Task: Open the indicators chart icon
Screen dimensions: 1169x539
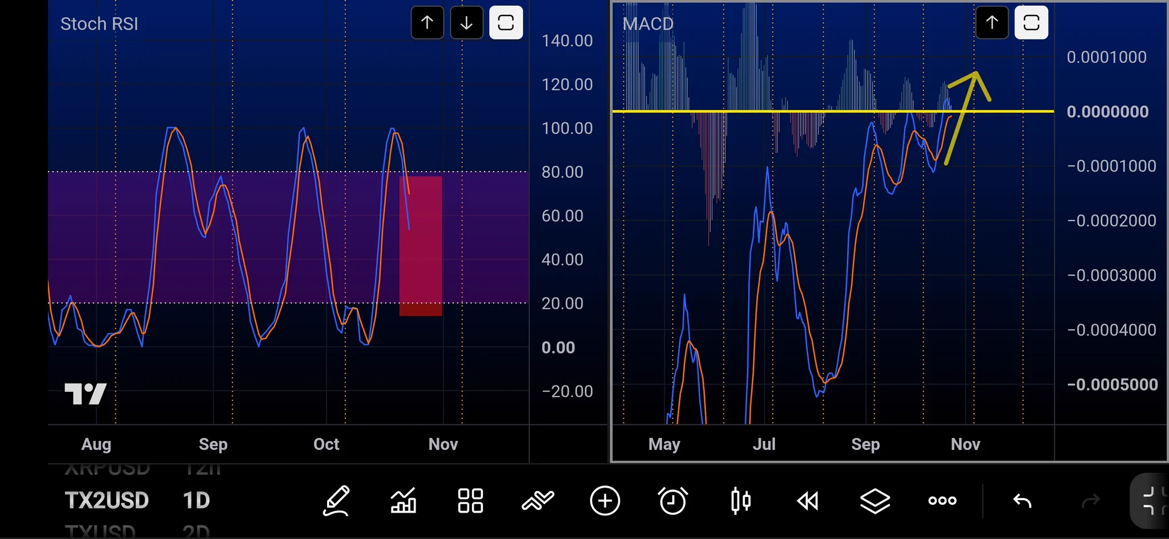Action: tap(403, 501)
